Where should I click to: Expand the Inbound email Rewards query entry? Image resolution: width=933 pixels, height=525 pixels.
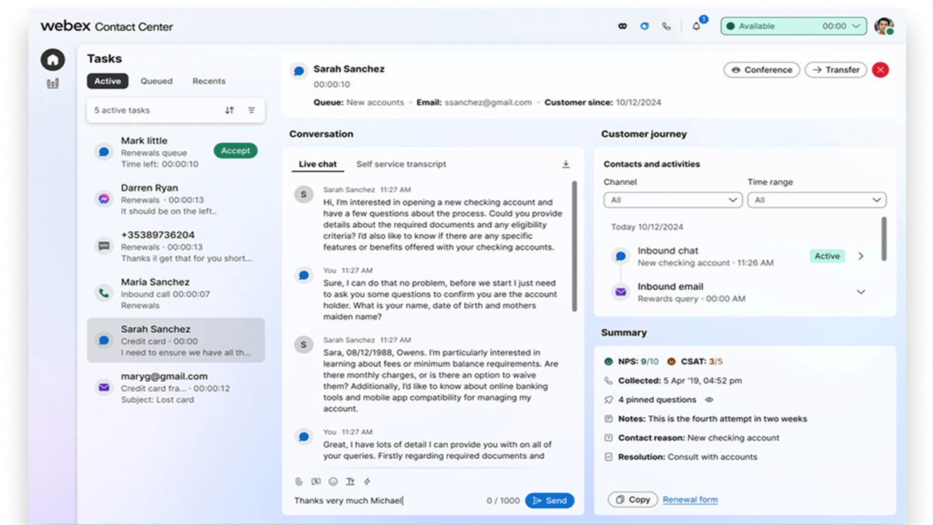coord(861,292)
